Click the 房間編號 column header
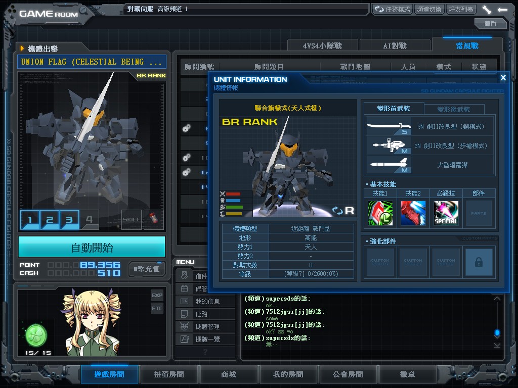 pos(199,67)
